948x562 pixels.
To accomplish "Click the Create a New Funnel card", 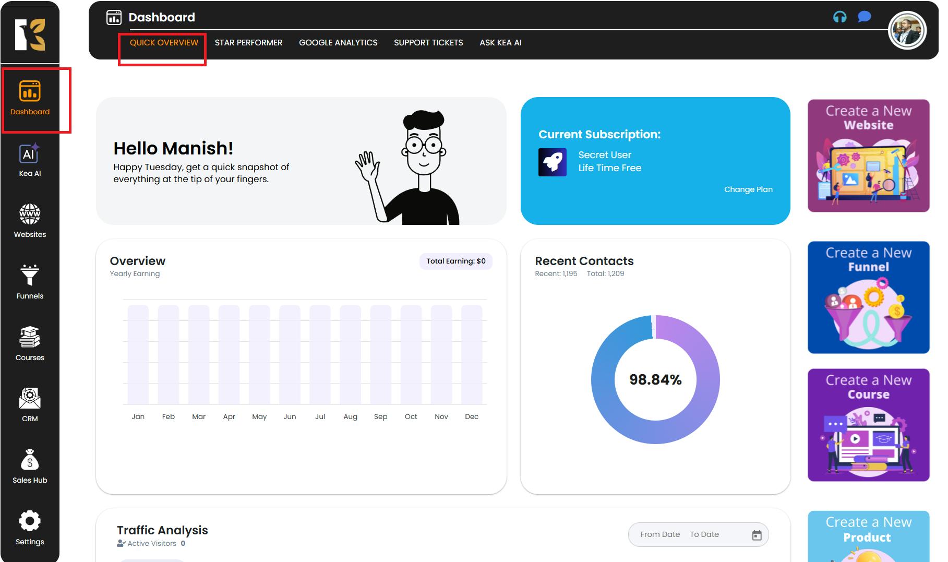I will coord(868,297).
